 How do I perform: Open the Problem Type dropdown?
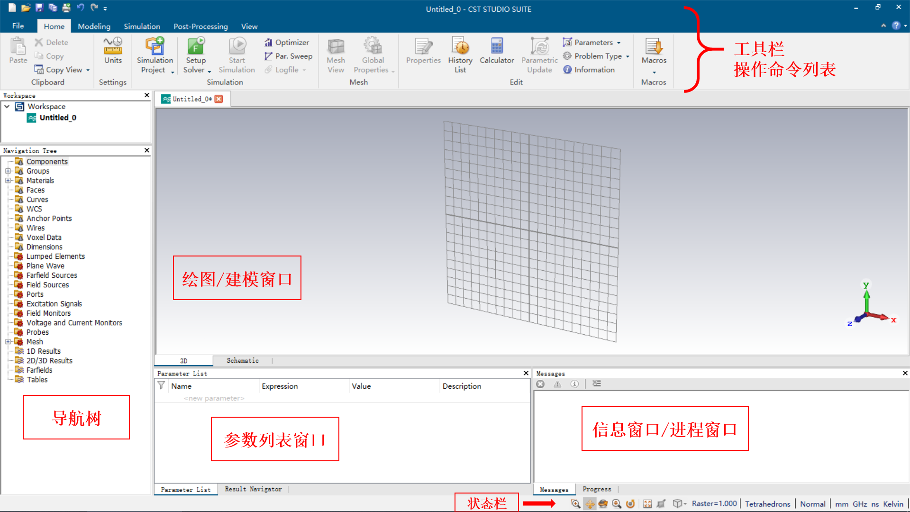[x=596, y=56]
